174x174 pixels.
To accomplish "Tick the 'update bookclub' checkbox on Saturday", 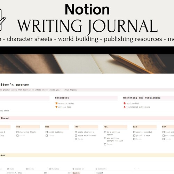I will 134,132.
